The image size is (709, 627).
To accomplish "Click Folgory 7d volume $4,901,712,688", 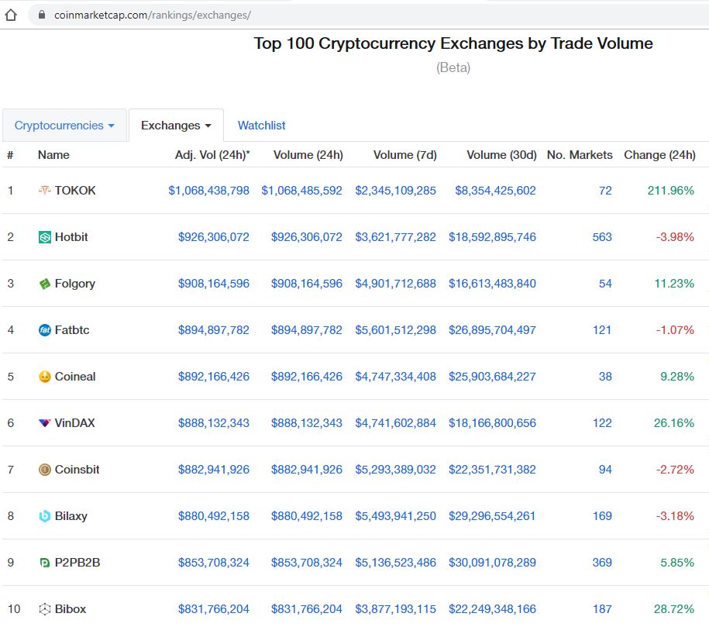I will (x=395, y=284).
